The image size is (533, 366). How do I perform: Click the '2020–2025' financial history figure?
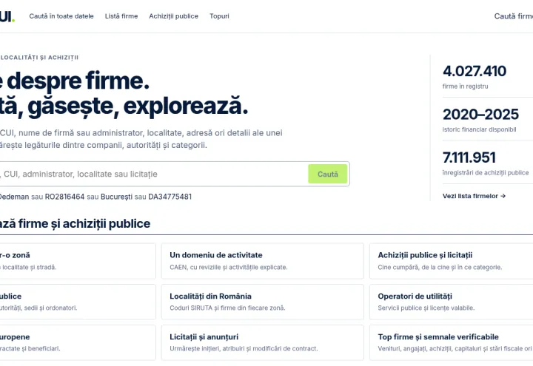point(480,115)
